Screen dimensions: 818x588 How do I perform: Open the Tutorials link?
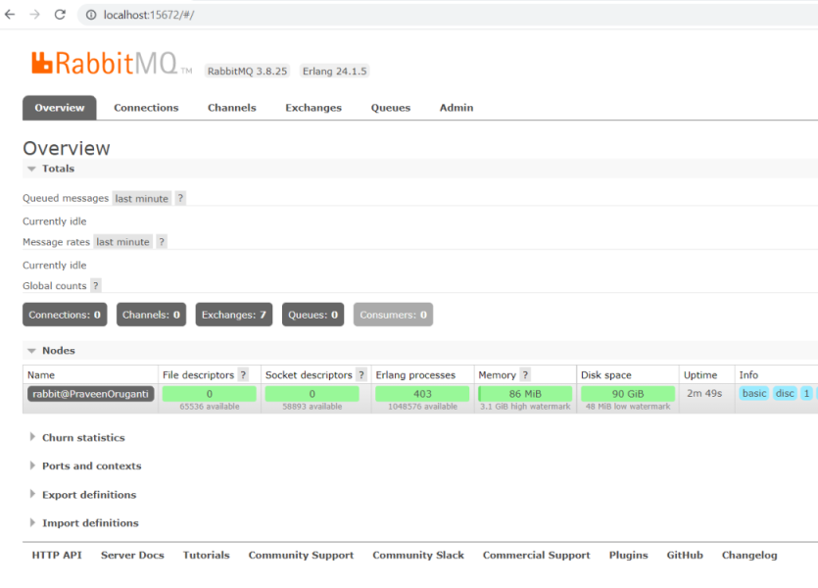[x=206, y=555]
